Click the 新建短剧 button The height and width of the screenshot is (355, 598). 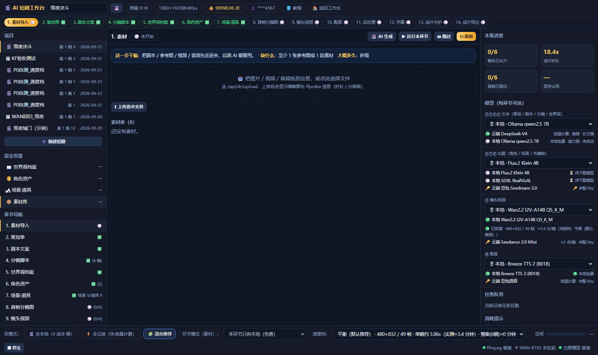[x=53, y=142]
